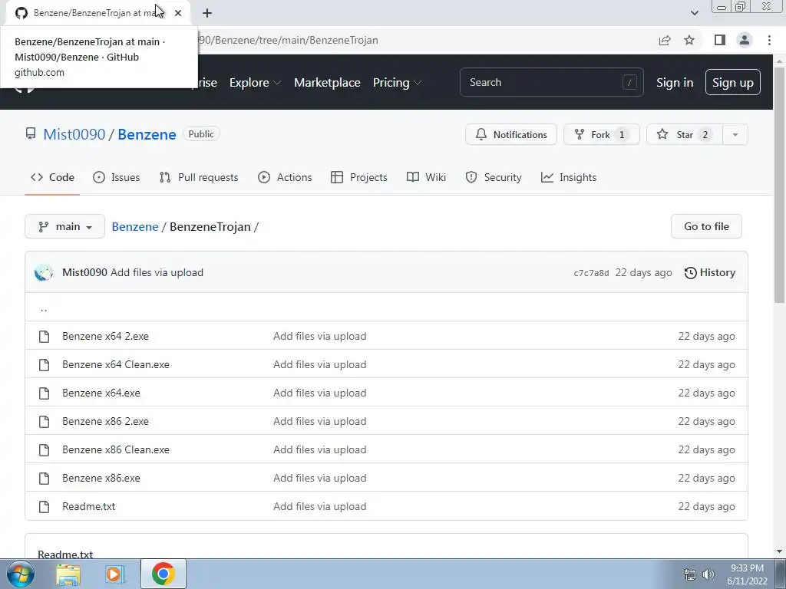786x589 pixels.
Task: Open the Pull requests tab
Action: point(199,177)
